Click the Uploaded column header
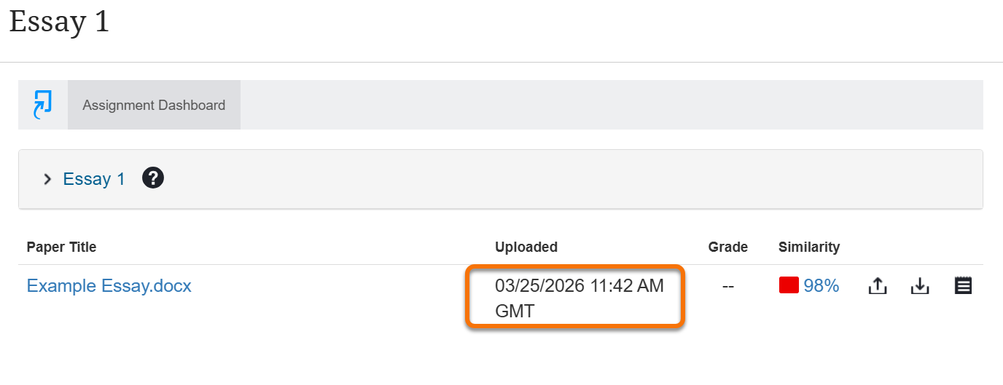1003x385 pixels. pos(526,247)
